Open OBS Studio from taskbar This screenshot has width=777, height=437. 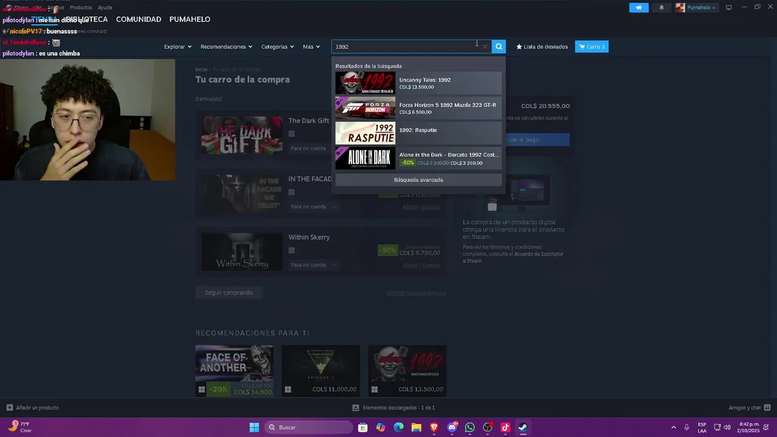(x=487, y=427)
